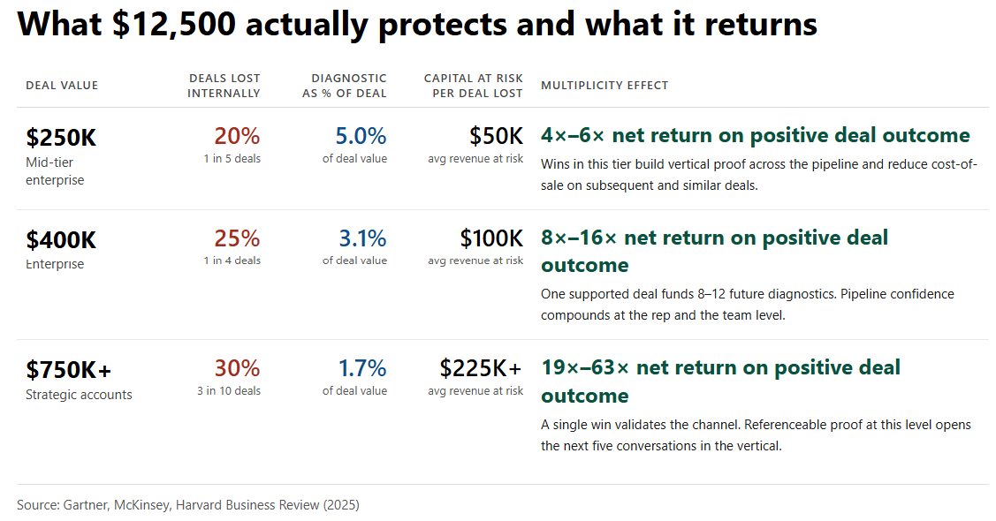Screen dimensions: 996x521
Task: Click the $250K deal value
Action: pyautogui.click(x=61, y=138)
